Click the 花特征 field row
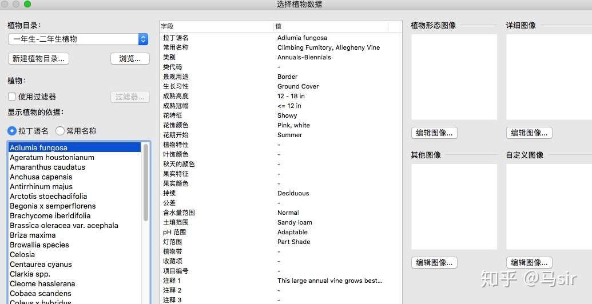Screen dimensions: 592x304 point(281,115)
